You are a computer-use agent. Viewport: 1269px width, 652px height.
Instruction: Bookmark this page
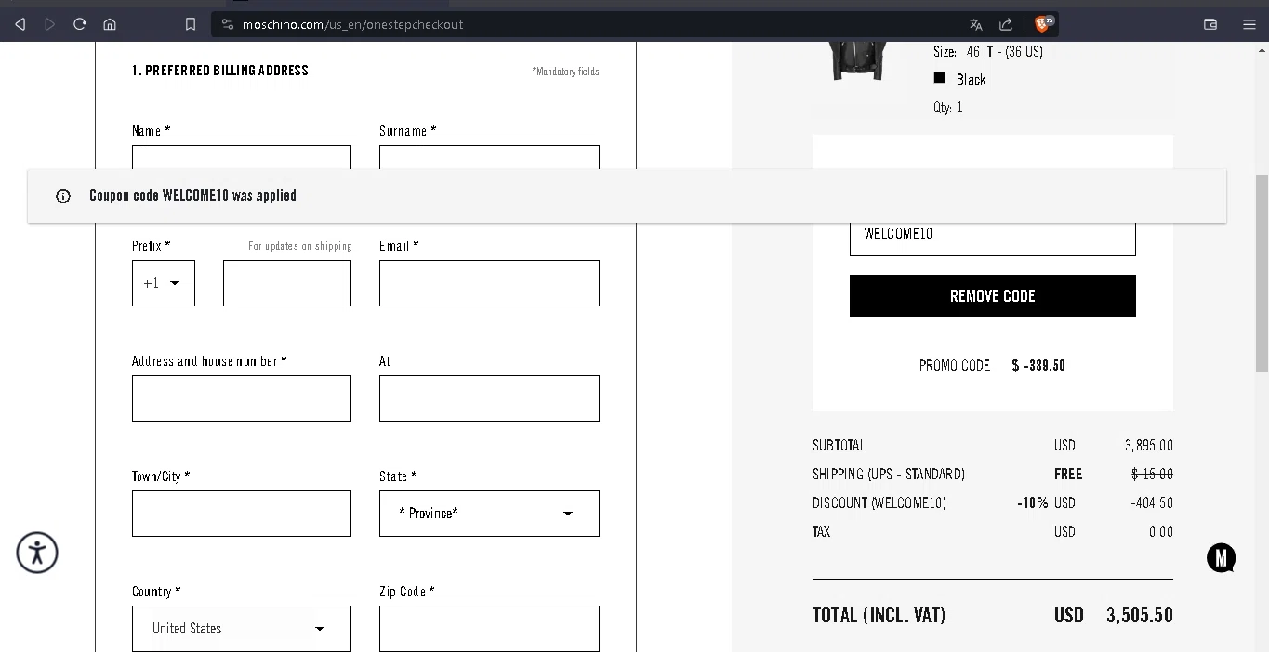(191, 24)
